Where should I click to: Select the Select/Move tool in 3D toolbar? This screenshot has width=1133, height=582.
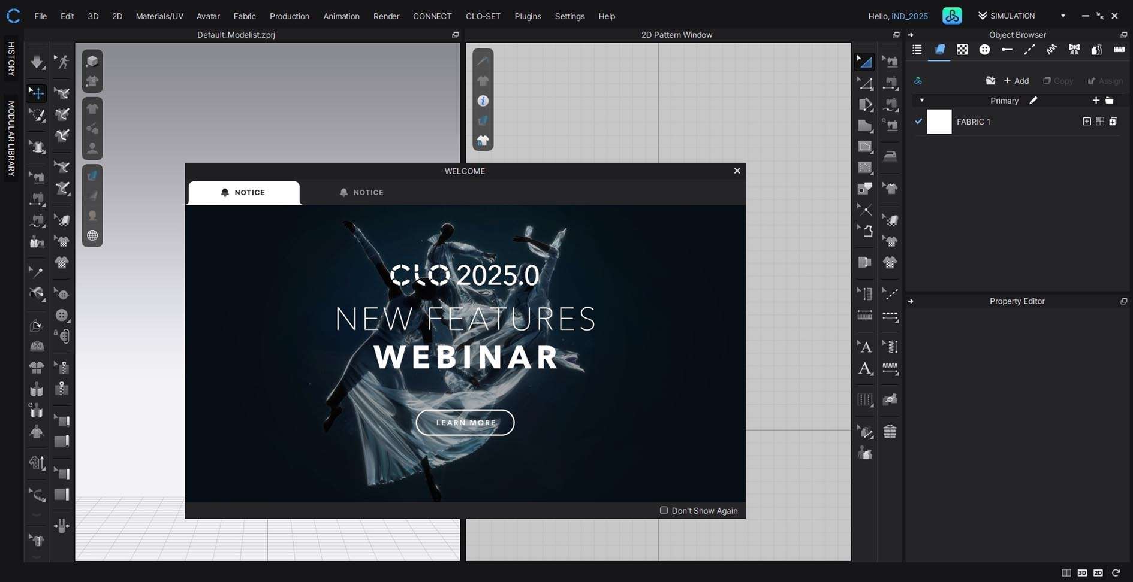[x=37, y=93]
